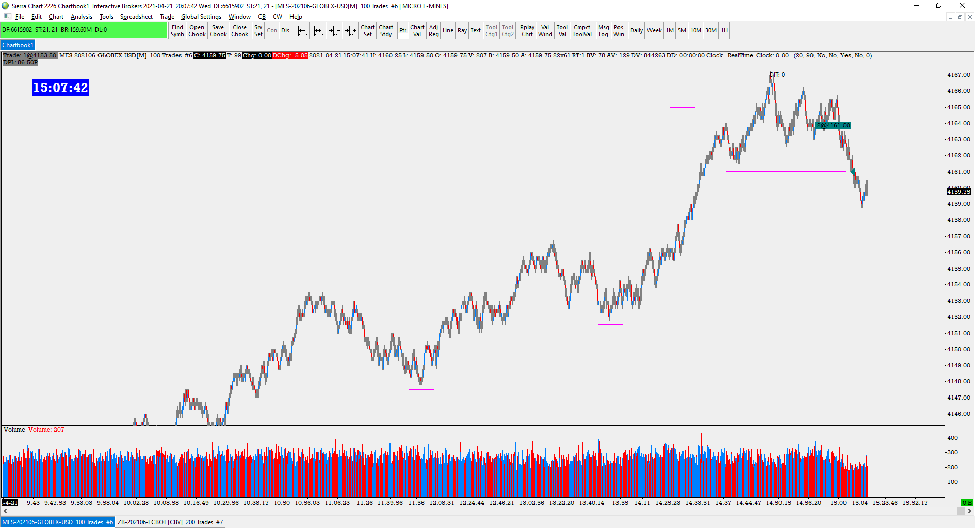Click the Sierra Chart icon in title bar
975x528 pixels.
click(5, 6)
